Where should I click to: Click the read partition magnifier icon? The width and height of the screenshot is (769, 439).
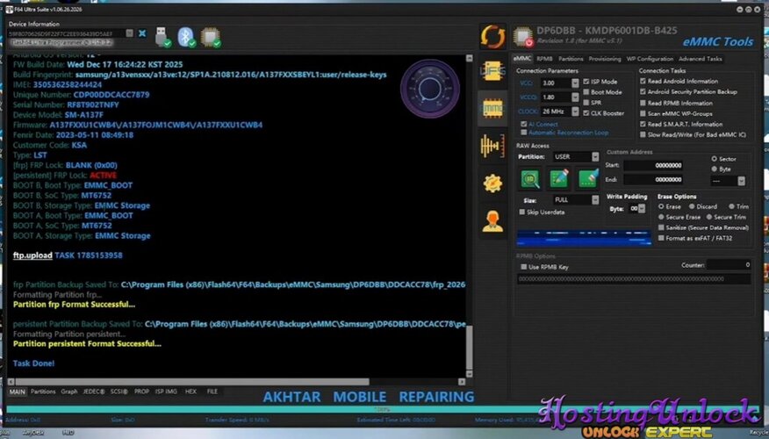pyautogui.click(x=530, y=179)
